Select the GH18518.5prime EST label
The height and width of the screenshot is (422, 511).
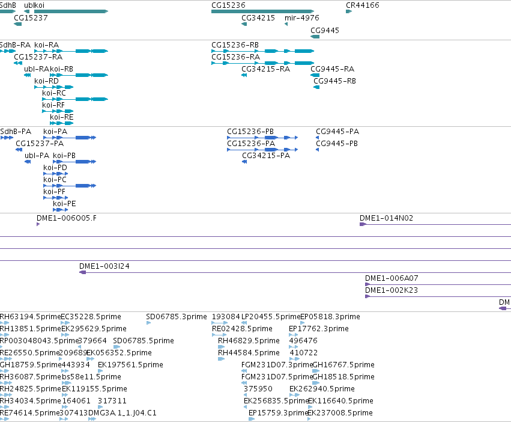coord(343,378)
